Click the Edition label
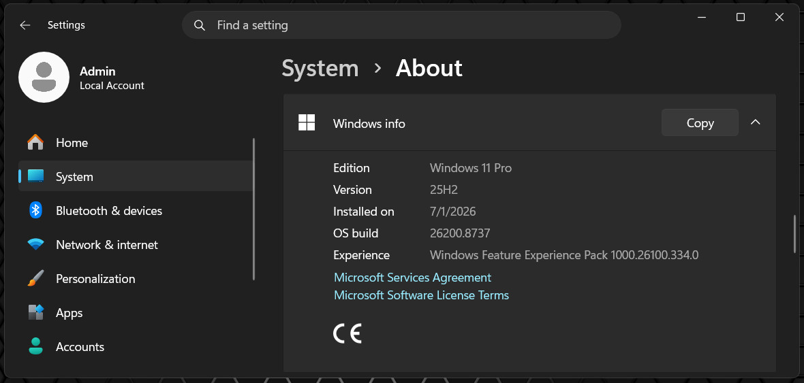Image resolution: width=804 pixels, height=383 pixels. (x=351, y=168)
